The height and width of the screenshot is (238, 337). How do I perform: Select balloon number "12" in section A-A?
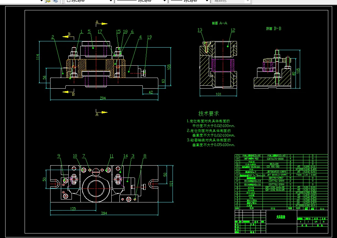233,30
